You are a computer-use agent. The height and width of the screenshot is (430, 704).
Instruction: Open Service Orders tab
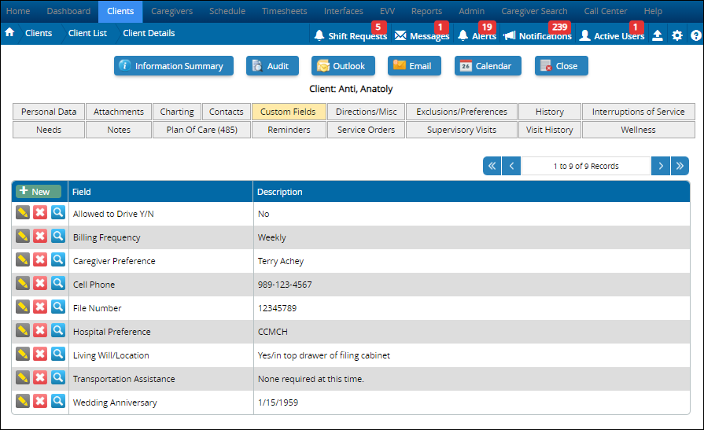(x=366, y=130)
